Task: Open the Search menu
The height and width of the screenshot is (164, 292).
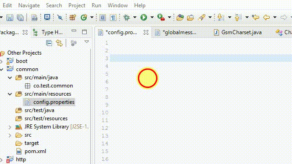Action: (x=54, y=5)
